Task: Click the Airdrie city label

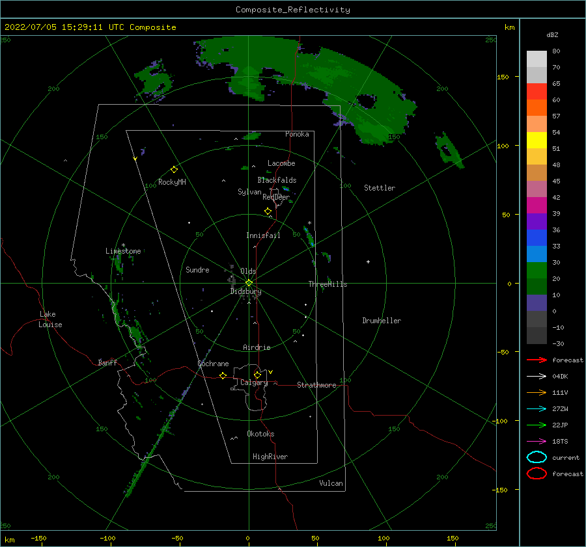Action: click(257, 347)
